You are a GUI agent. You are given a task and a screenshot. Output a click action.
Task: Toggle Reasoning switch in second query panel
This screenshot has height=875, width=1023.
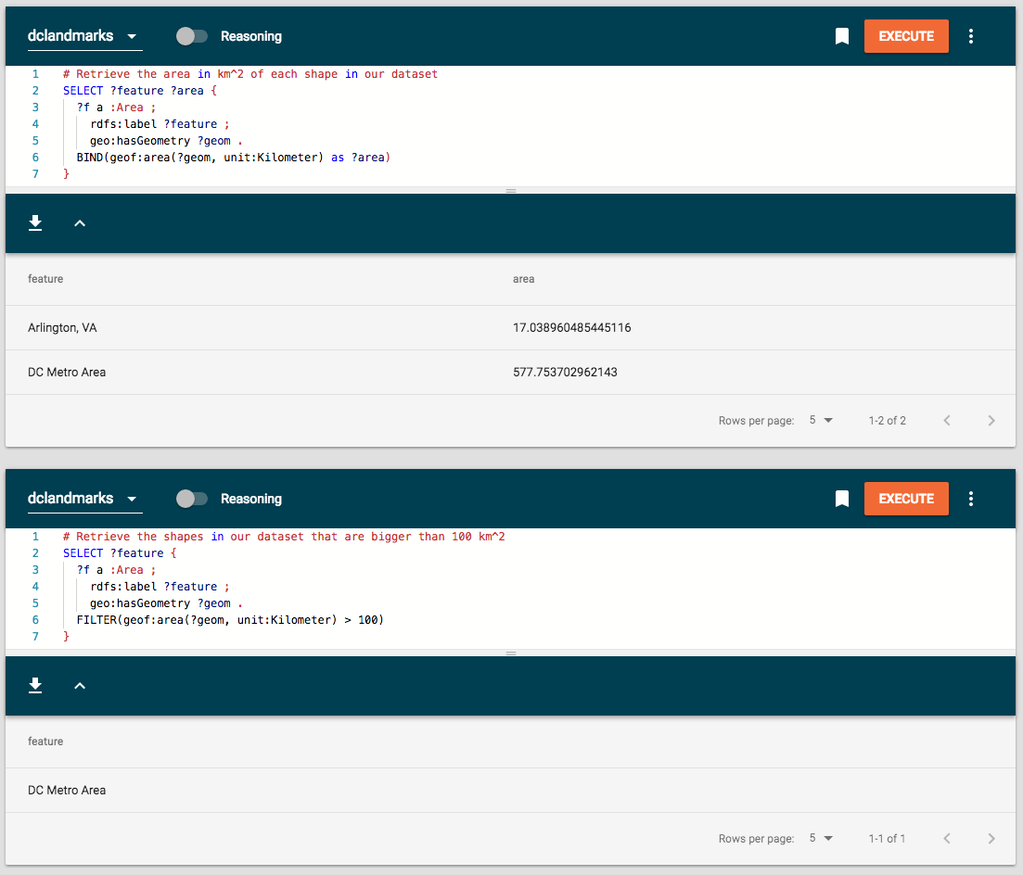click(x=192, y=499)
